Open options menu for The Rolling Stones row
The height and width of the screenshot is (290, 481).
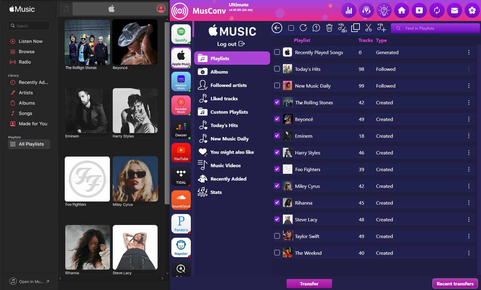(x=469, y=102)
